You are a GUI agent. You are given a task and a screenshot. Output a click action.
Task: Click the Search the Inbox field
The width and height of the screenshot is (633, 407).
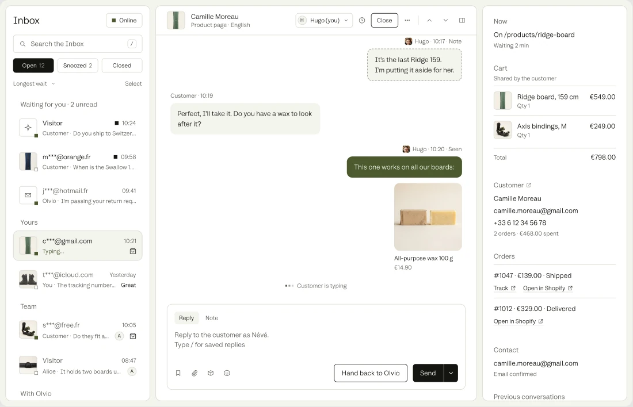tap(78, 44)
